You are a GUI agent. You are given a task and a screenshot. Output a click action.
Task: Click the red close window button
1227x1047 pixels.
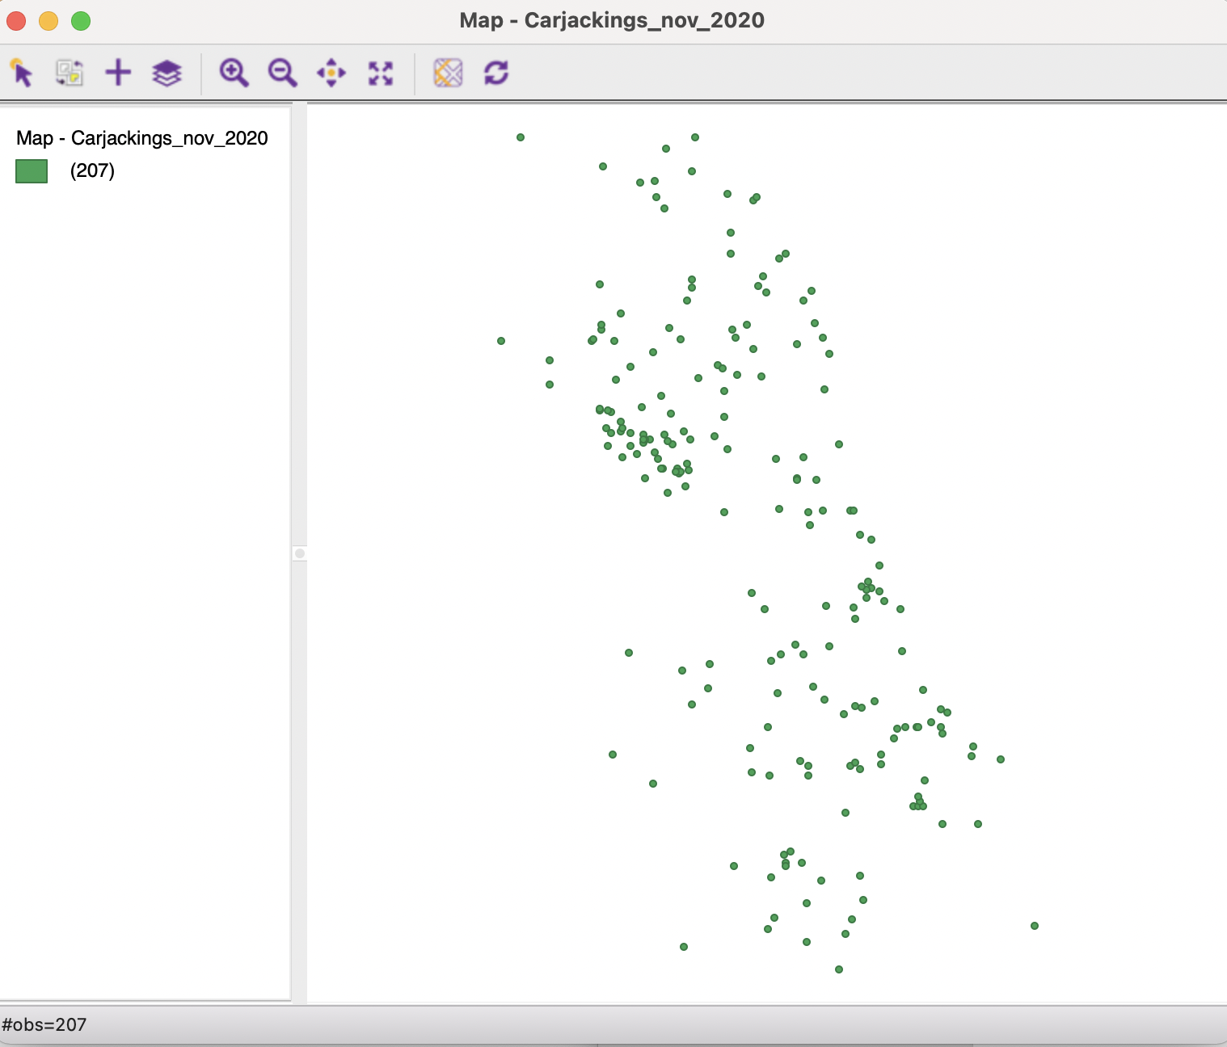point(16,20)
